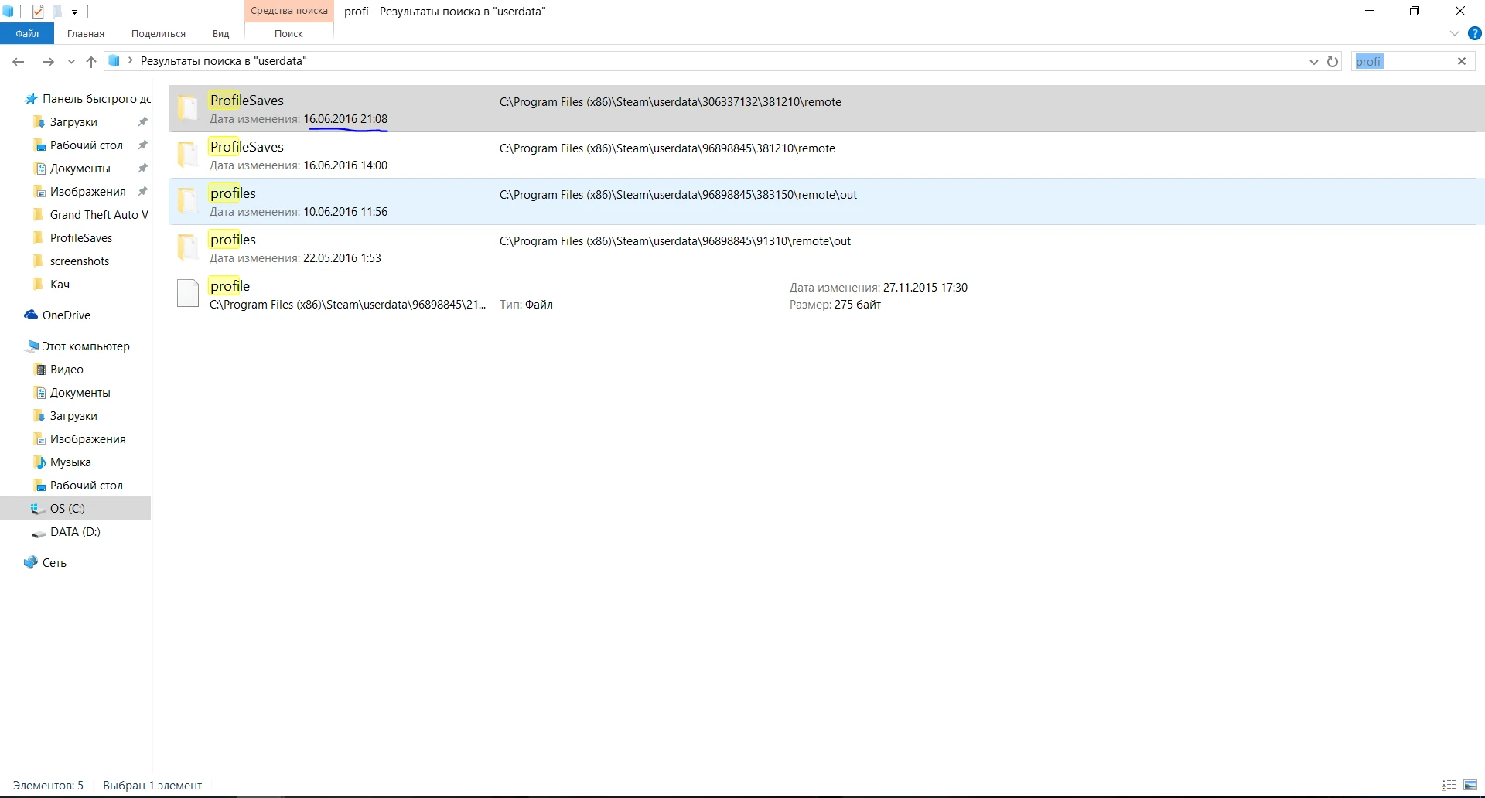Open Загрузки under Этот компьютер

[73, 416]
